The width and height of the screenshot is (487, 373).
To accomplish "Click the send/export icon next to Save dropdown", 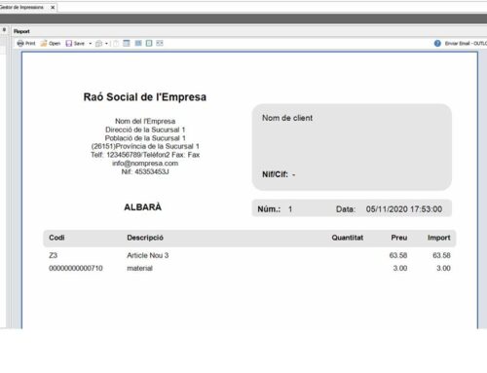I will pos(99,44).
